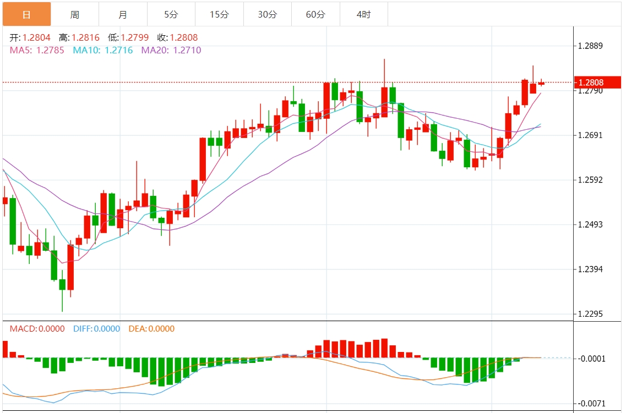Click the current price label 1.2808
626x413 pixels.
pos(597,82)
